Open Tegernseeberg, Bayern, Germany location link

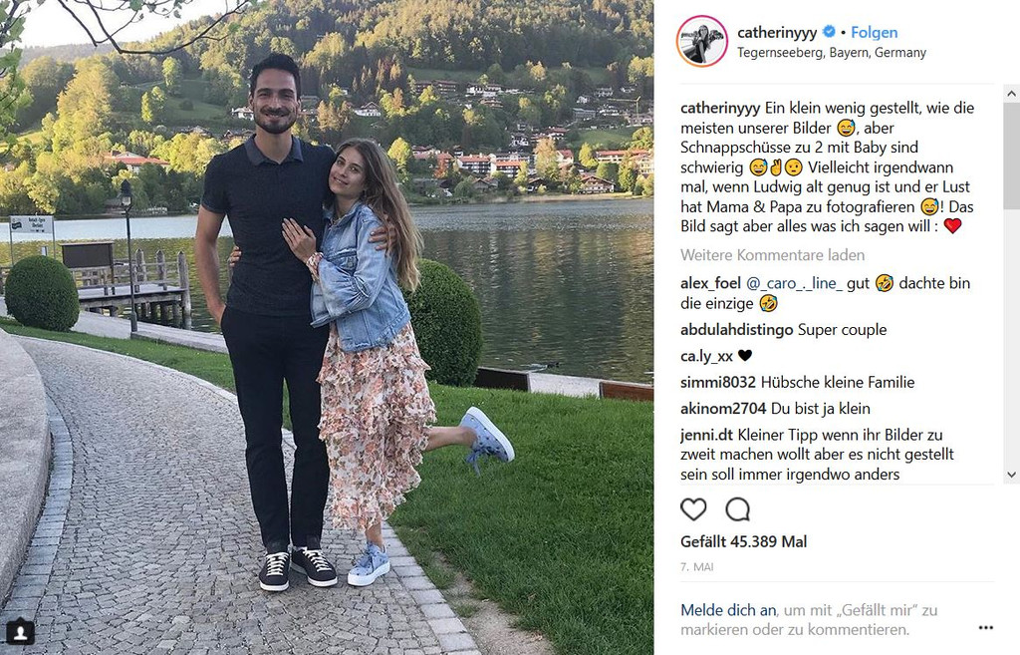pos(832,53)
